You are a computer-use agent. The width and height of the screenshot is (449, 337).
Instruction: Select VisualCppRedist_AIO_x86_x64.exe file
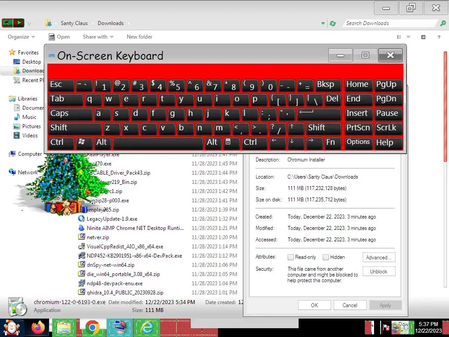click(125, 247)
